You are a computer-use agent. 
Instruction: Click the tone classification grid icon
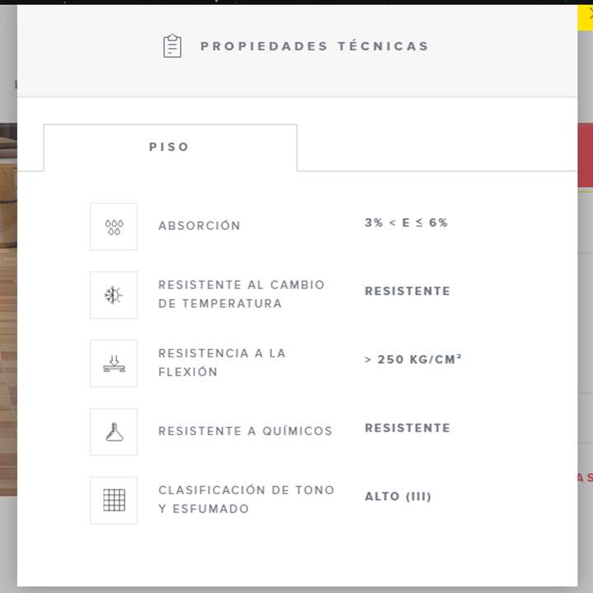click(114, 501)
